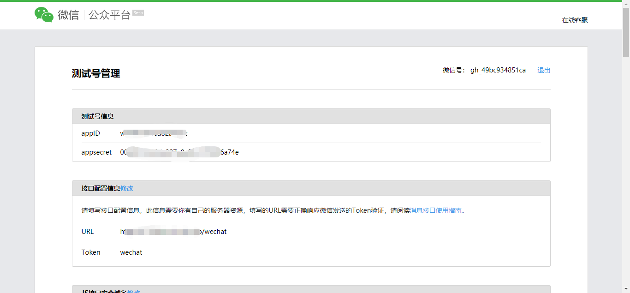Viewport: 630px width, 293px height.
Task: Select the 测试号管理 page heading
Action: pos(96,73)
